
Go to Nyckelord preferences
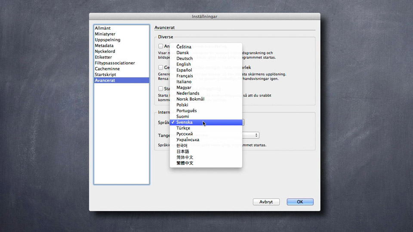[x=105, y=52]
